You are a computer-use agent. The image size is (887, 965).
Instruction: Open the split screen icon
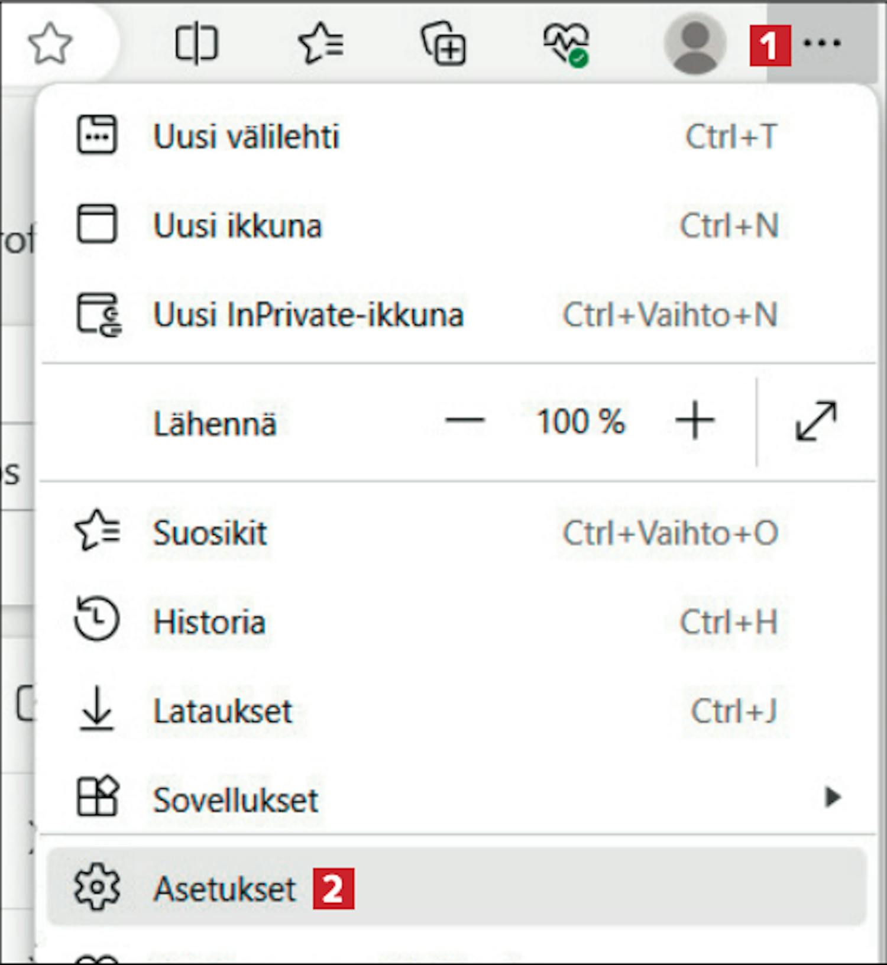196,43
